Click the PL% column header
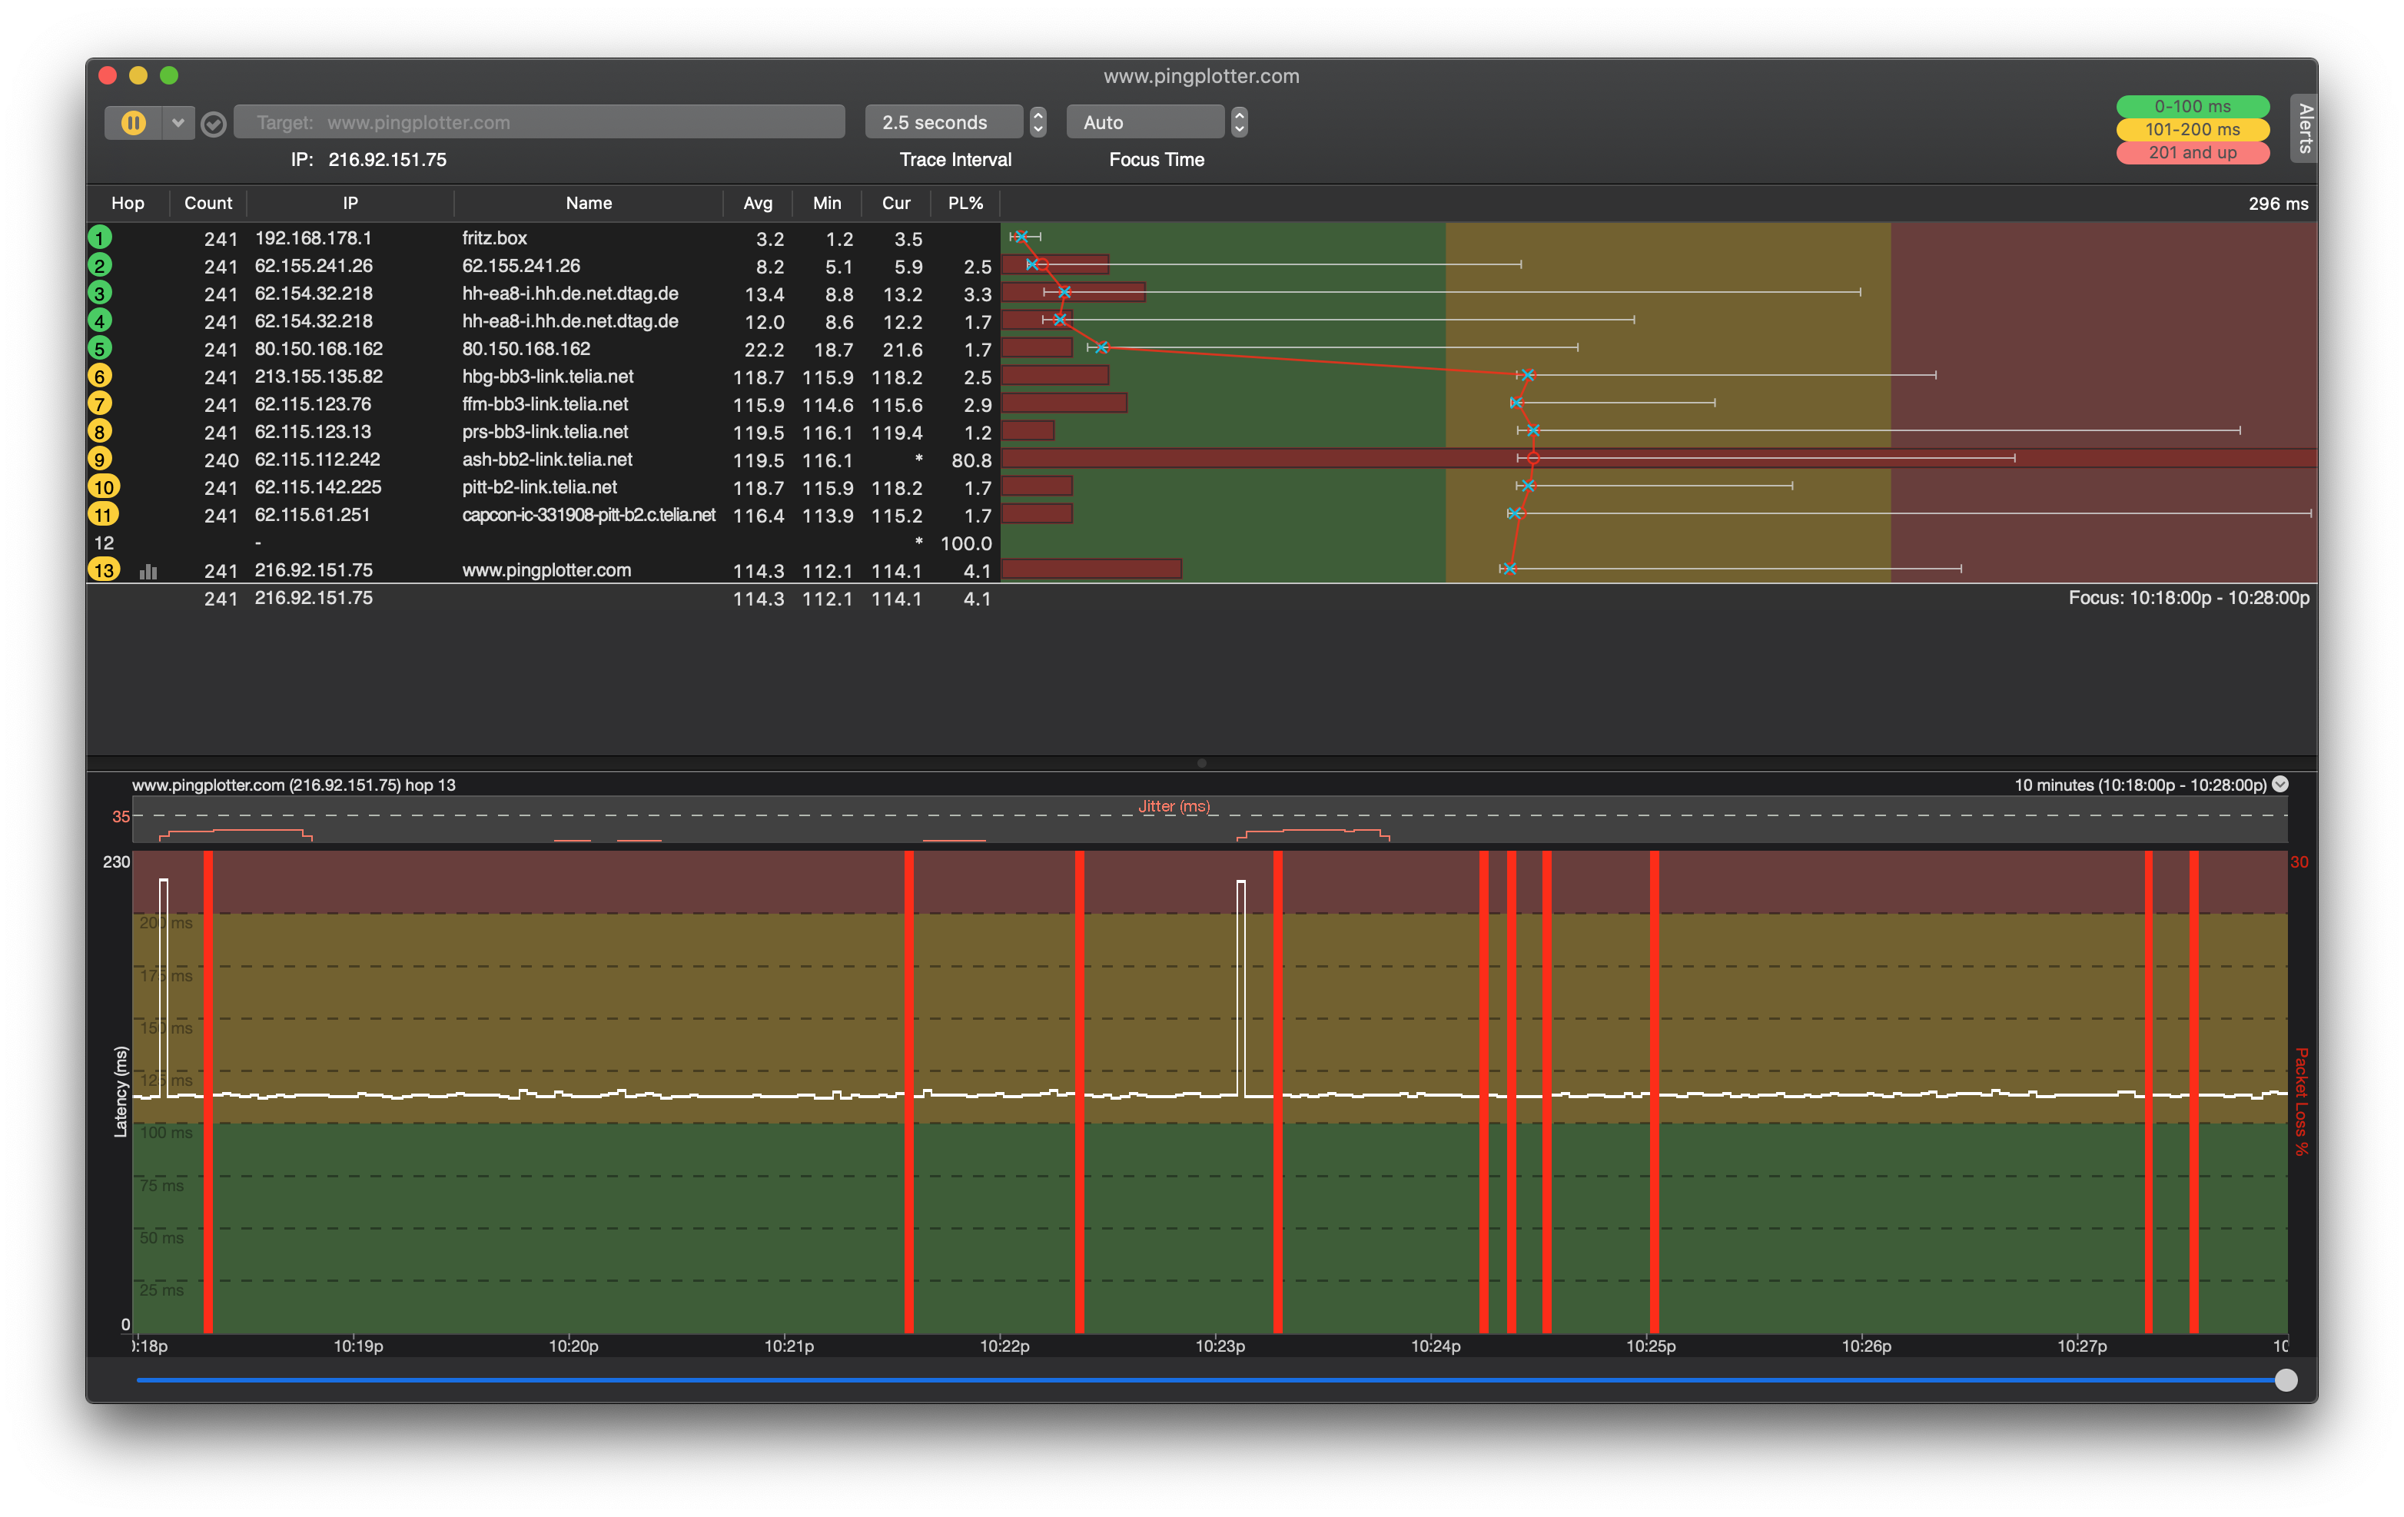Screen dimensions: 2404x1517 click(965, 203)
